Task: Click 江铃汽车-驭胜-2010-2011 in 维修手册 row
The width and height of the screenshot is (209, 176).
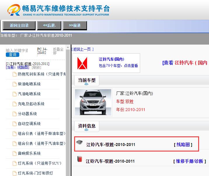Action: 110,161
